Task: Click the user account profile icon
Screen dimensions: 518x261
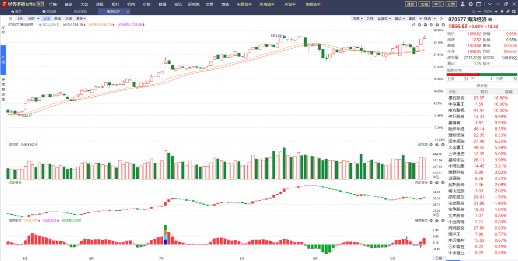Action: (463, 4)
